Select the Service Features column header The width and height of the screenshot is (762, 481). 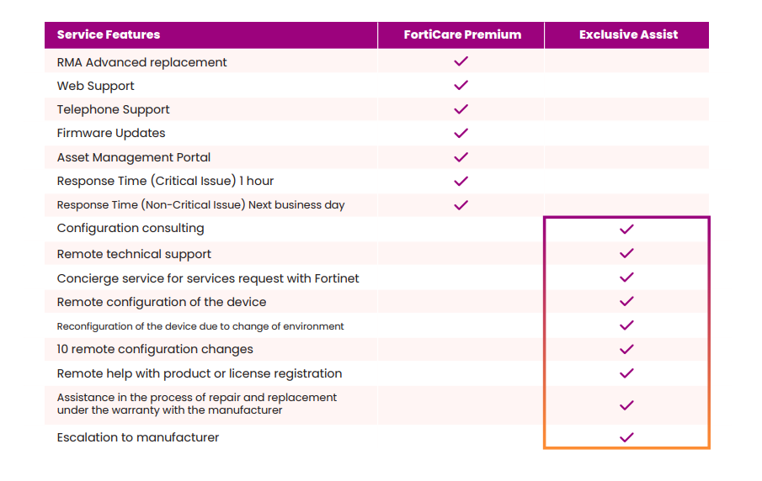pyautogui.click(x=109, y=34)
